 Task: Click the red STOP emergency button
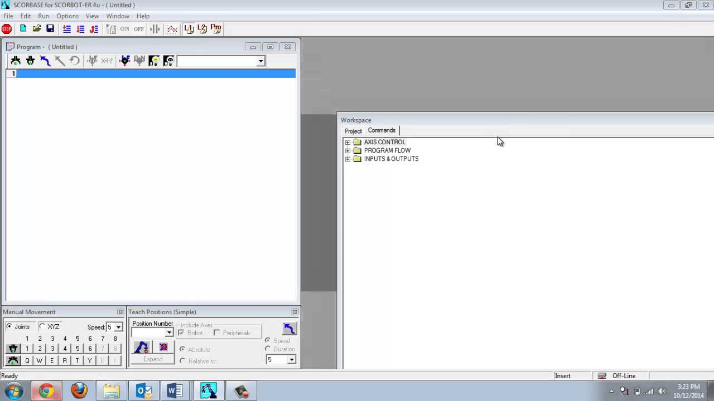[x=7, y=29]
